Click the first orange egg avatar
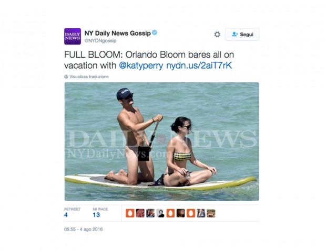 130,213
